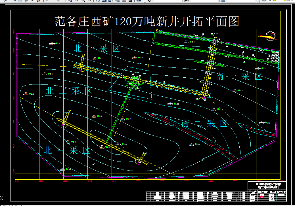Click the table grid icon on toolbar

(x=130, y=1)
